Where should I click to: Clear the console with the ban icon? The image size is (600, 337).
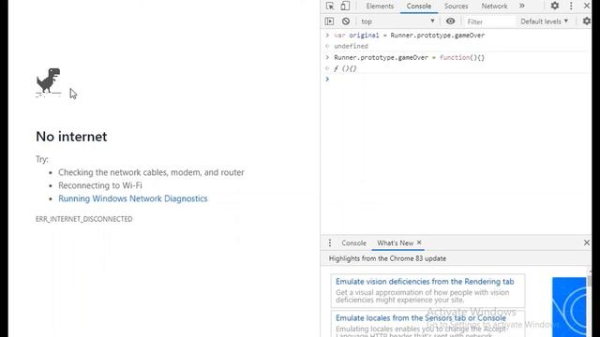point(346,22)
